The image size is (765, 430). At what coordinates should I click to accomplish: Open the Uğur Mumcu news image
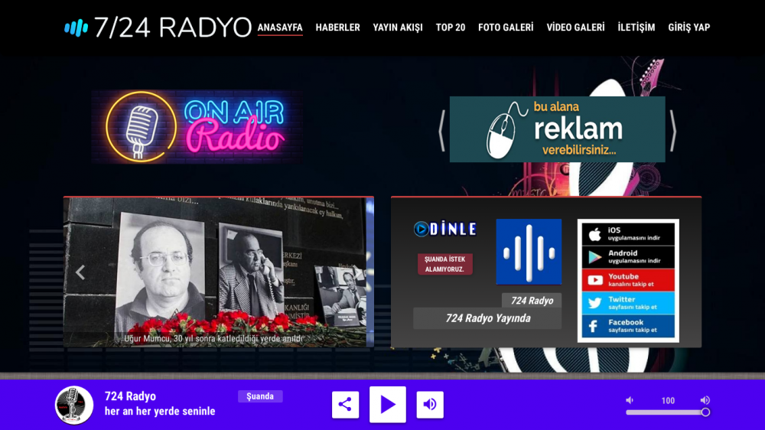coord(218,268)
